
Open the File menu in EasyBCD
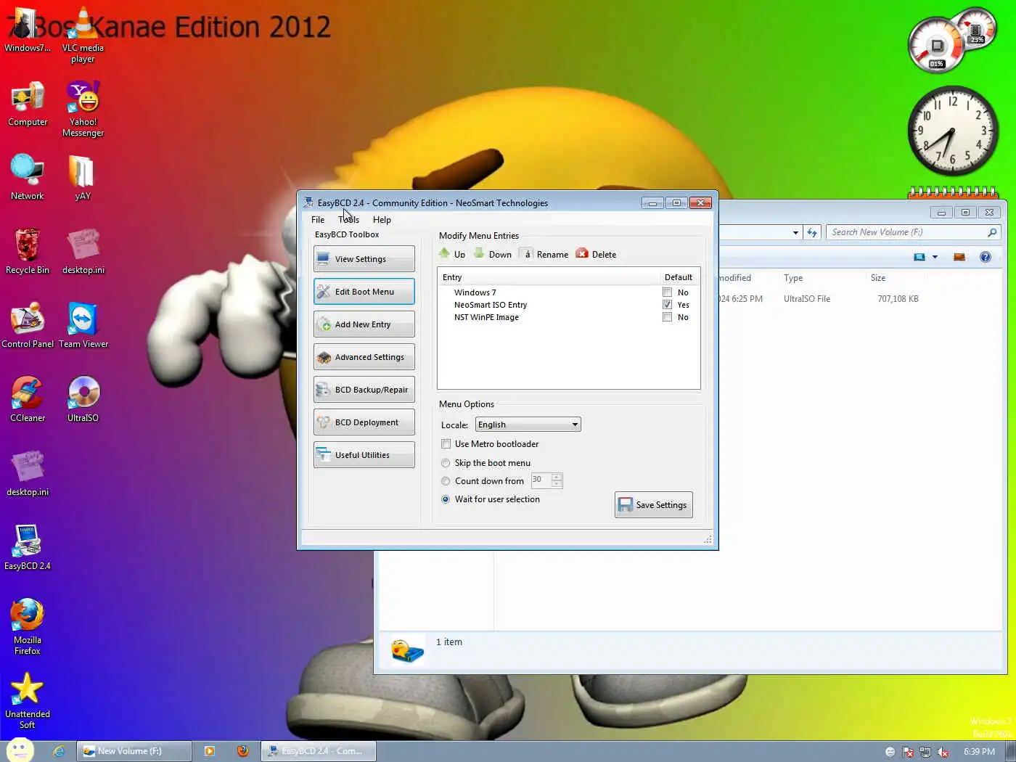(x=318, y=220)
